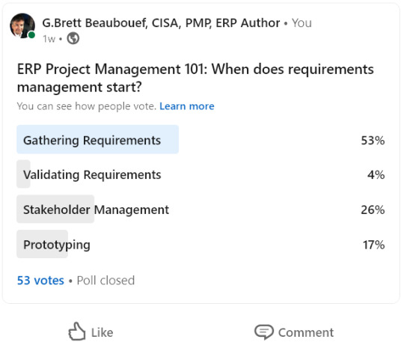The height and width of the screenshot is (348, 404).
Task: Click the Comment button label
Action: point(306,332)
